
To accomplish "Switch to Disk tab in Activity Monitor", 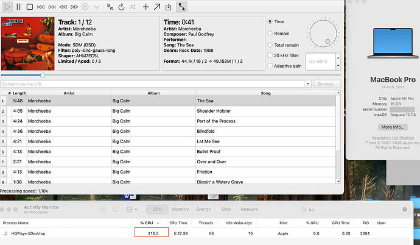I will click(226, 210).
